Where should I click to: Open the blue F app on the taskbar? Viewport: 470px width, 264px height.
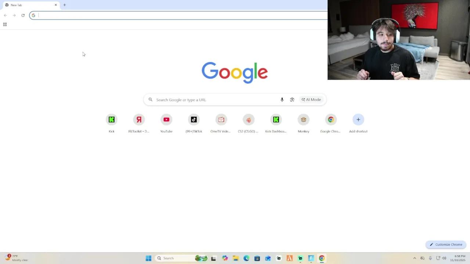tap(311, 258)
